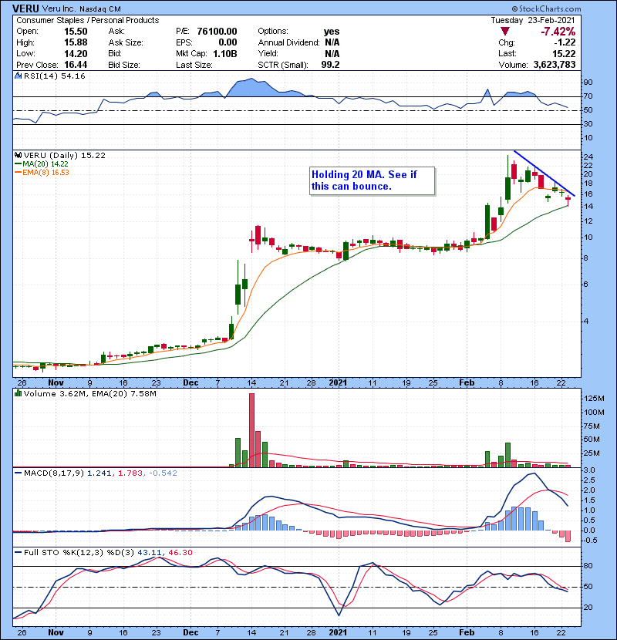Viewport: 617px width, 640px height.
Task: Click the EPS 0.00 value
Action: point(228,42)
